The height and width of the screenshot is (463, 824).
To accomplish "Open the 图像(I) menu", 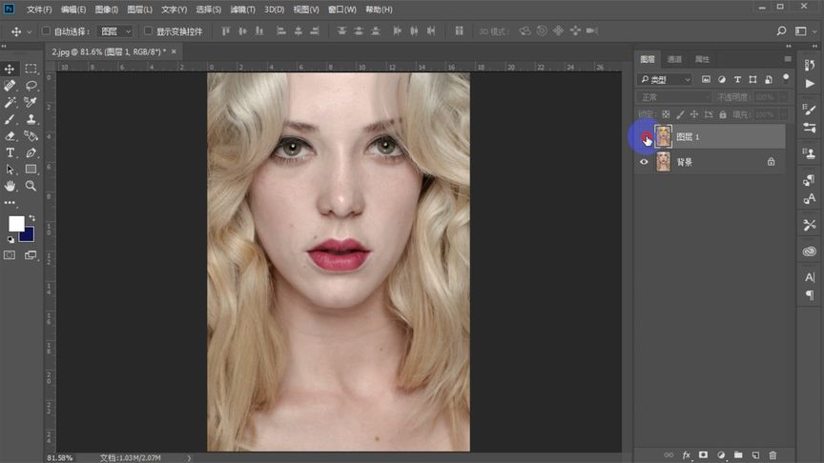I will tap(107, 10).
